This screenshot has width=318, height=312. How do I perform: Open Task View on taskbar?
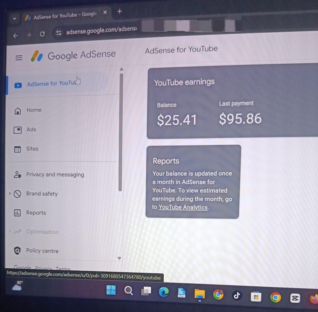[x=146, y=291]
